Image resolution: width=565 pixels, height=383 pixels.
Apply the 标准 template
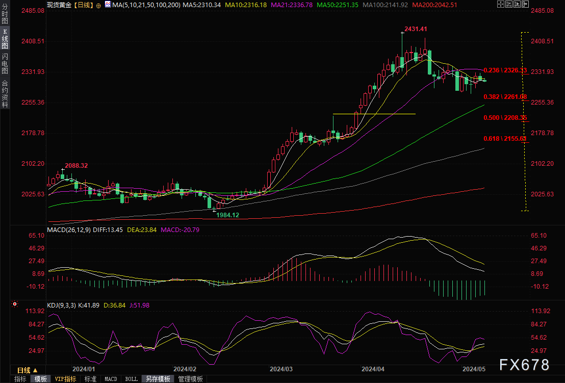tap(90, 379)
